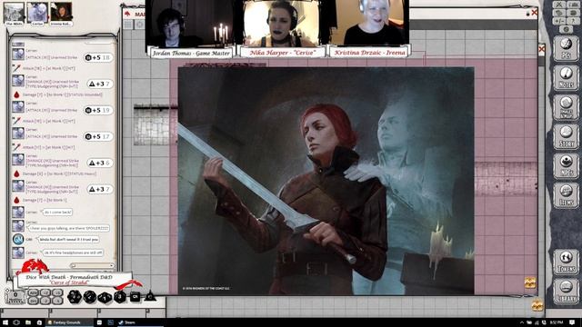582x327 pixels.
Task: Click 'kinda but don't sweat it' GM message
Action: [x=69, y=240]
